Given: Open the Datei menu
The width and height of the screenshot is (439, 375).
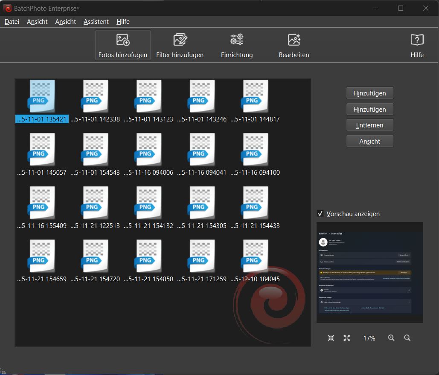Looking at the screenshot, I should pos(12,22).
